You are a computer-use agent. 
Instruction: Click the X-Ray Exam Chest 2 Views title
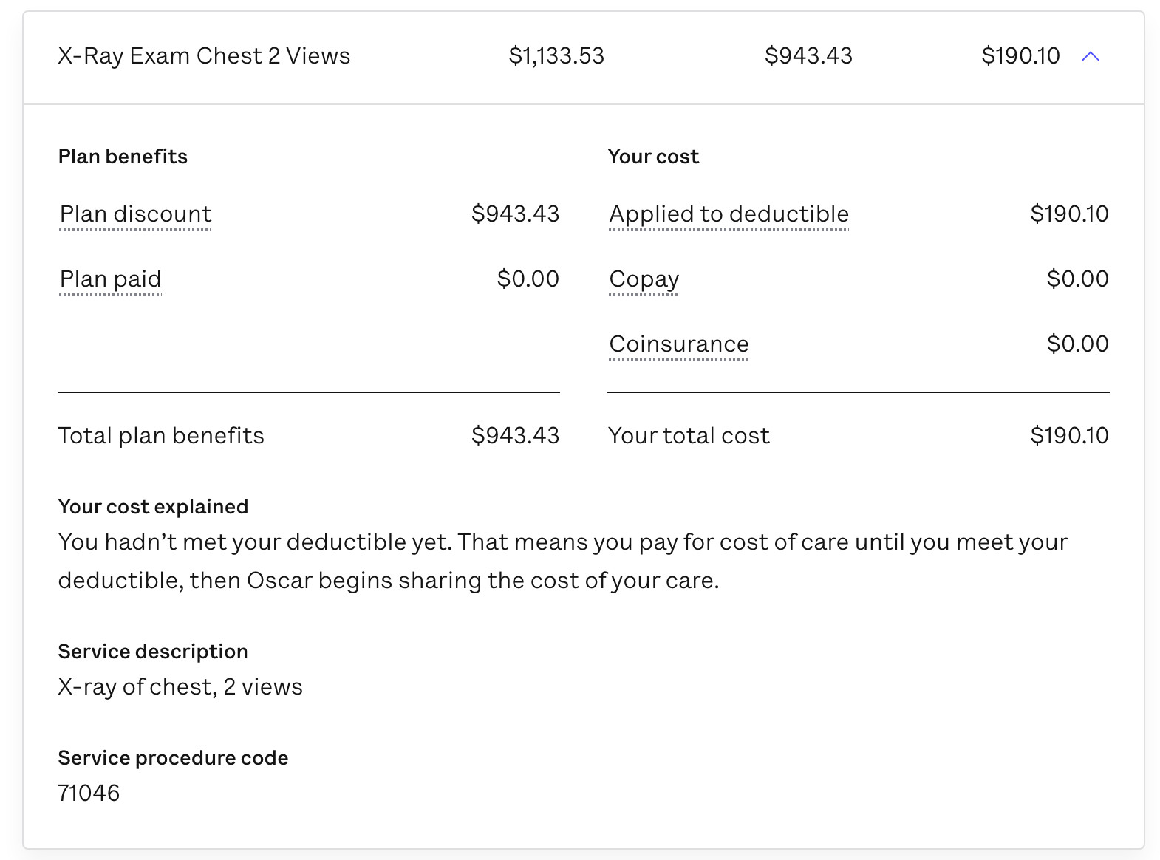click(204, 56)
